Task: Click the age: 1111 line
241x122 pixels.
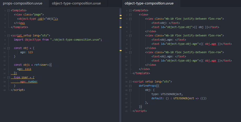Action: click(24, 69)
